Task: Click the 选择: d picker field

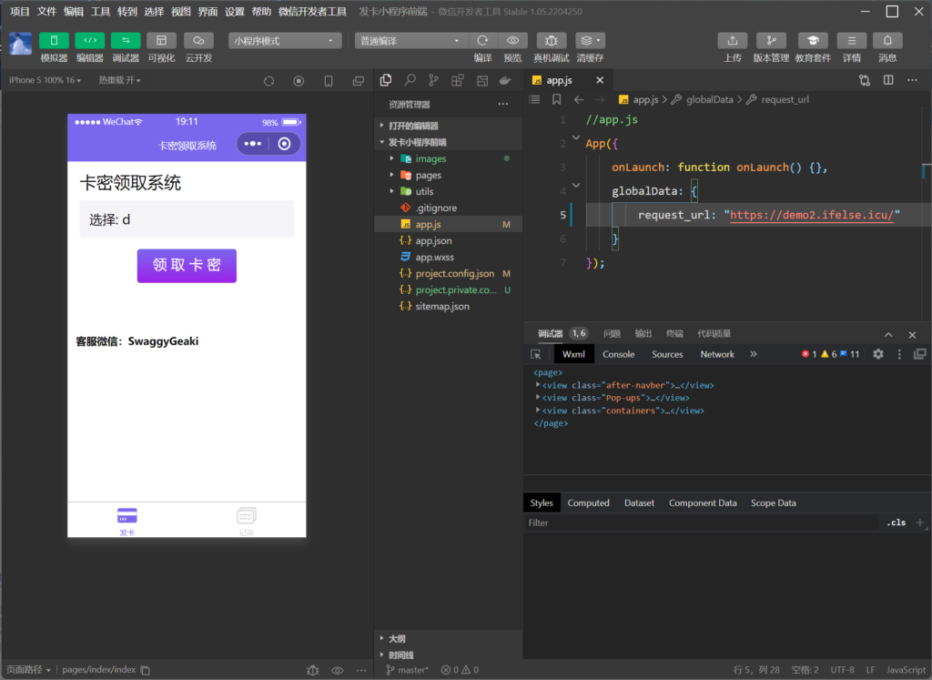Action: 187,219
